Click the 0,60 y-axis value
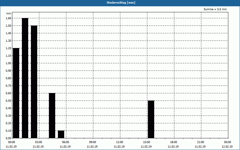The image size is (240, 150). [x=8, y=93]
